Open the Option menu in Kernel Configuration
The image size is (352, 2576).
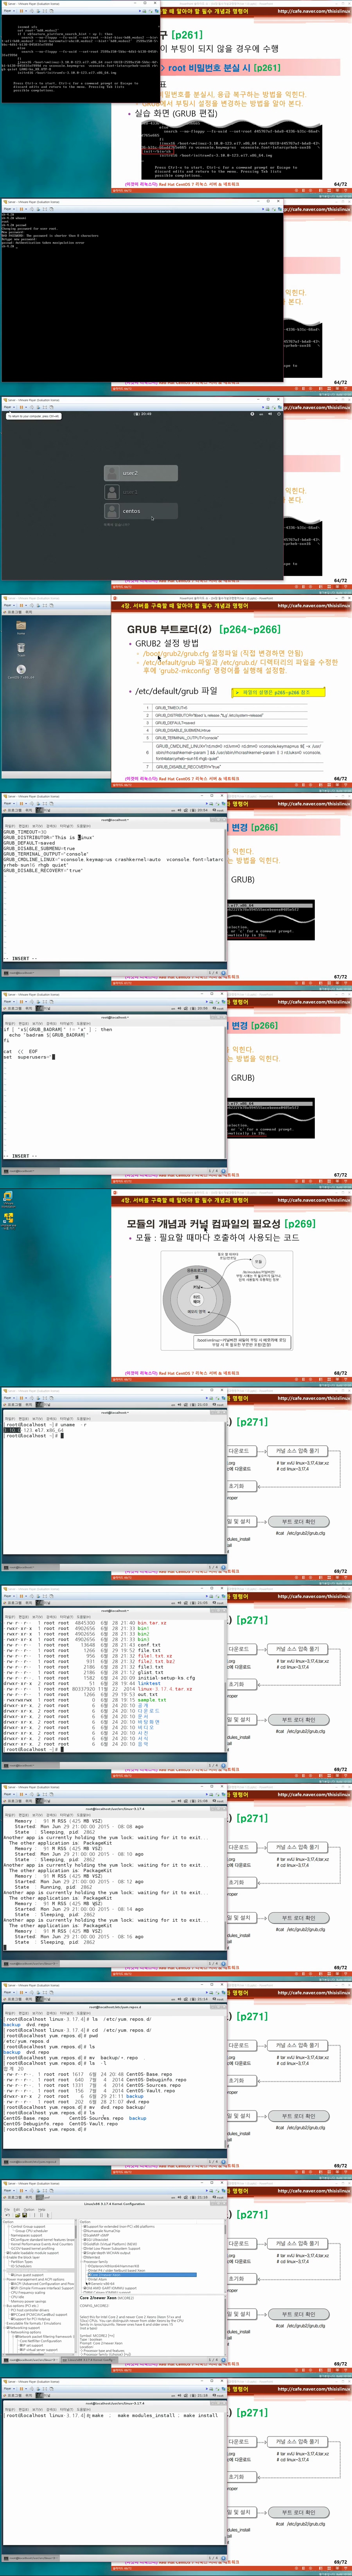click(29, 2210)
